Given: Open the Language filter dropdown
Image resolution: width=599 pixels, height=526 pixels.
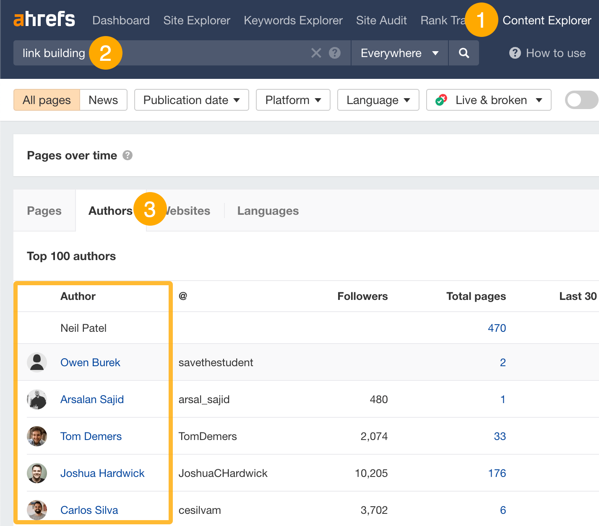Looking at the screenshot, I should (378, 100).
